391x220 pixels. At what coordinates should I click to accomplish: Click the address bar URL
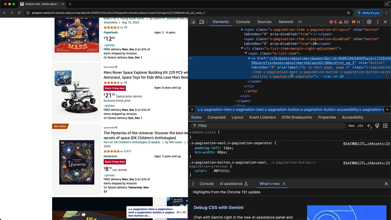tap(118, 13)
